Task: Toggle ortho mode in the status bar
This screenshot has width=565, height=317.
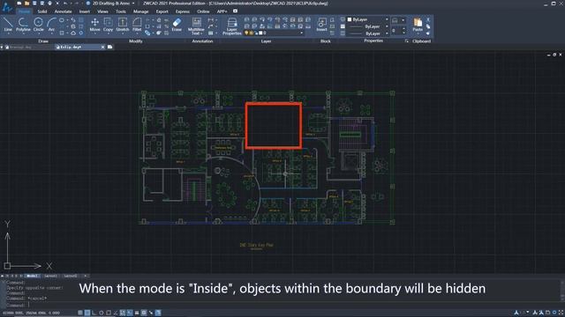Action: click(x=94, y=313)
